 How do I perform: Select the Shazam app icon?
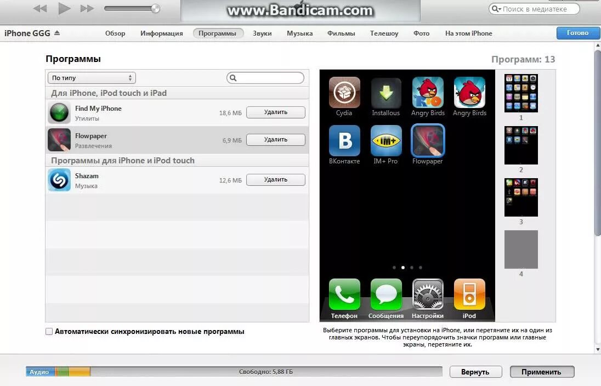click(59, 180)
